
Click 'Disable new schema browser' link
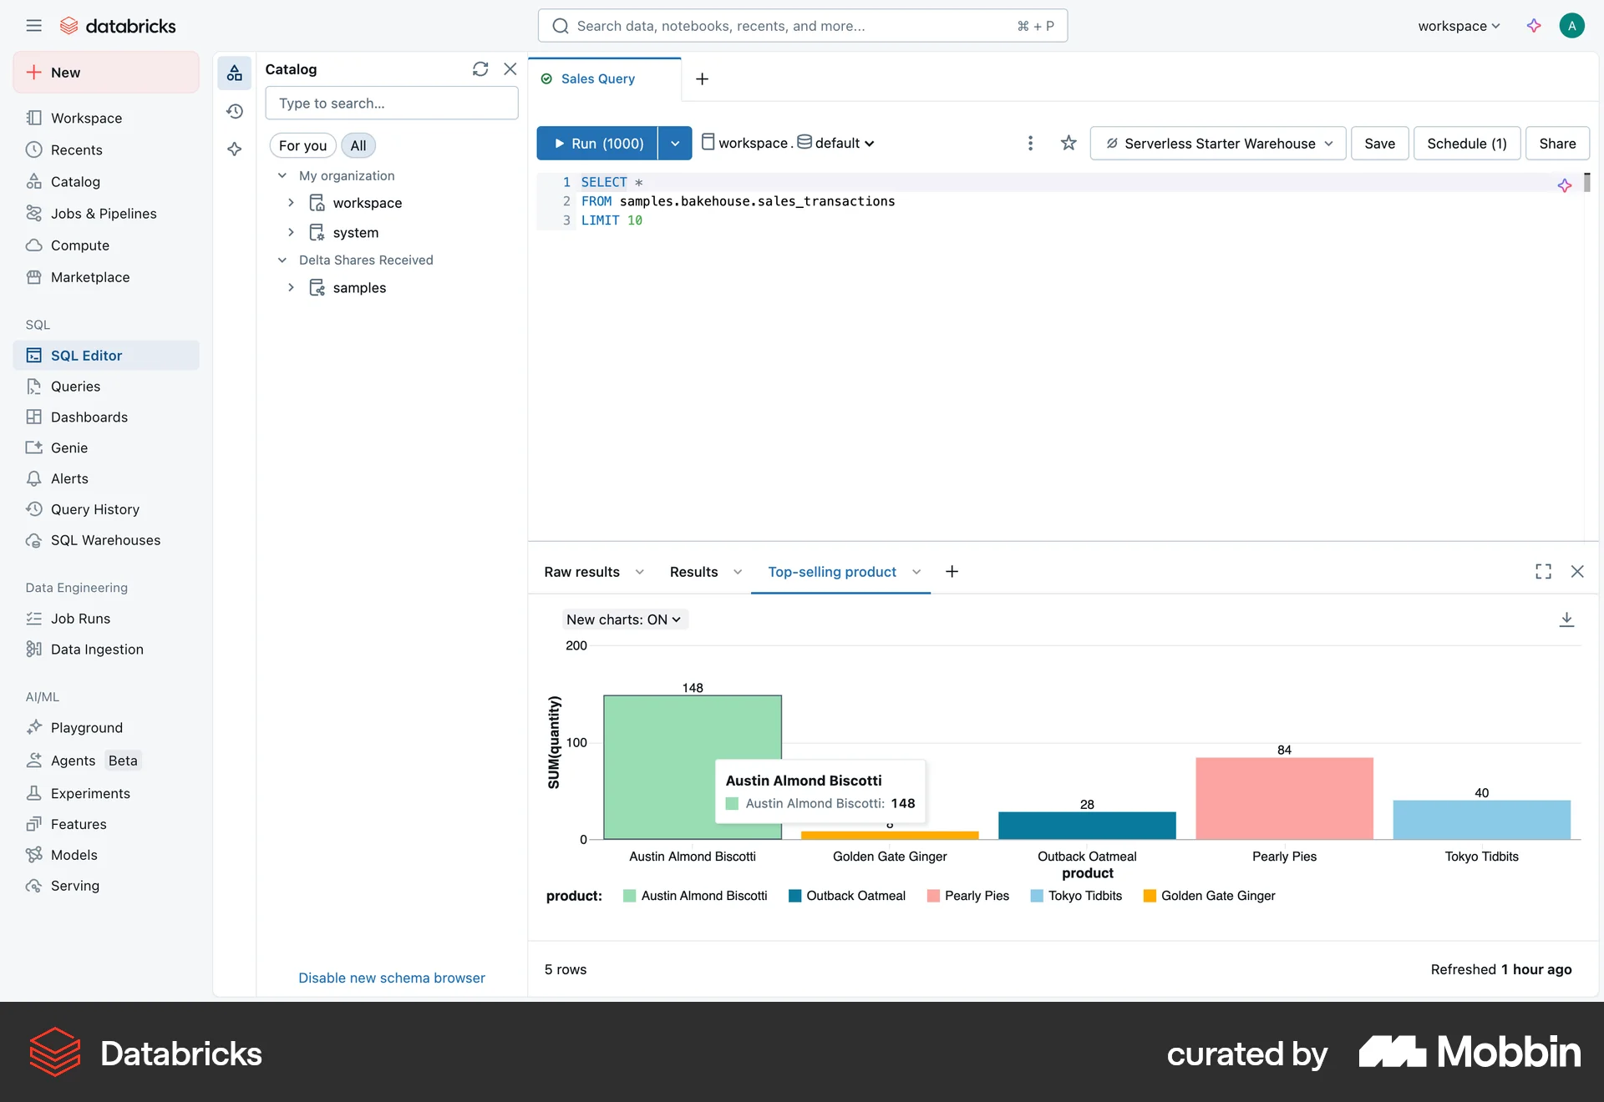point(391,978)
